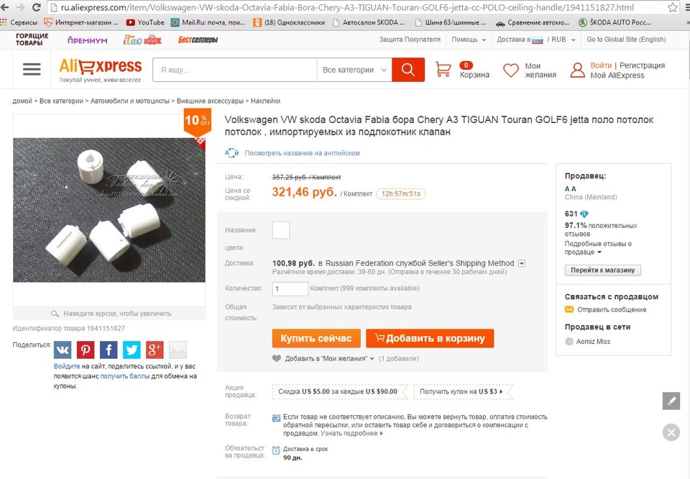Share the item on Google Plus
The width and height of the screenshot is (690, 479).
click(x=155, y=350)
